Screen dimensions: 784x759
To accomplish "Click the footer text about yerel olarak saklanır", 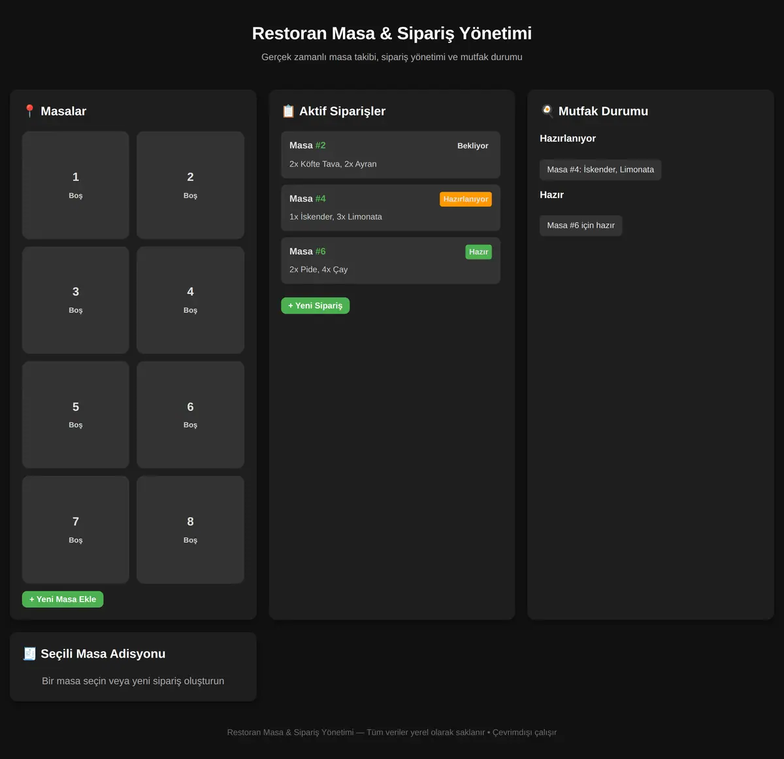I will click(x=392, y=732).
